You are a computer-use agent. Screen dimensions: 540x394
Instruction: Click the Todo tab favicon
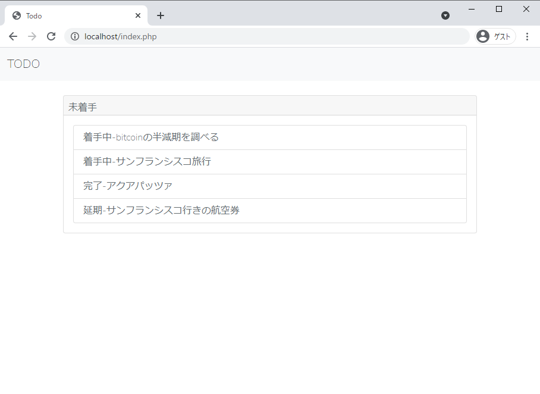(16, 15)
